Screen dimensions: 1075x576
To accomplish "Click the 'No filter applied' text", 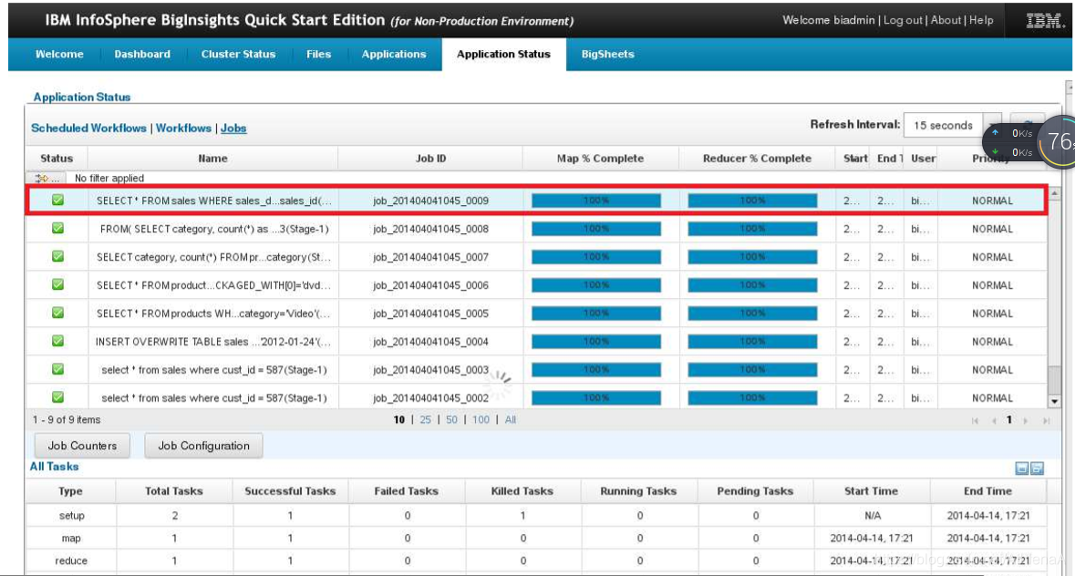I will pos(109,178).
